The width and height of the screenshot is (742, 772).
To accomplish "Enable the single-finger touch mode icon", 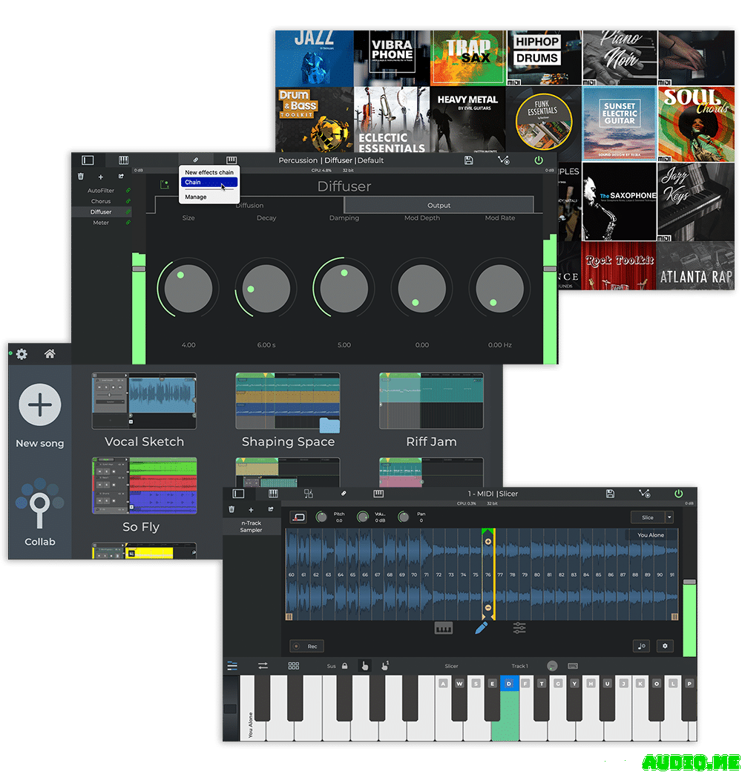I will pos(364,666).
